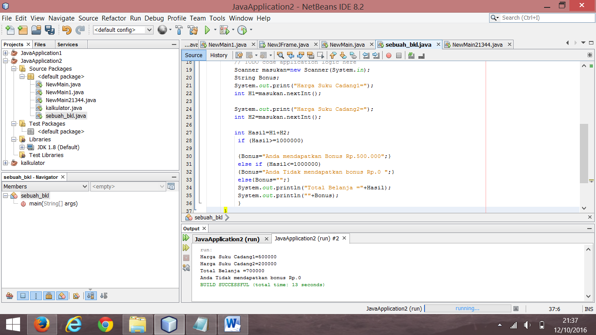This screenshot has width=596, height=335.
Task: Switch to NewJFrame.java editor tab
Action: [x=288, y=44]
